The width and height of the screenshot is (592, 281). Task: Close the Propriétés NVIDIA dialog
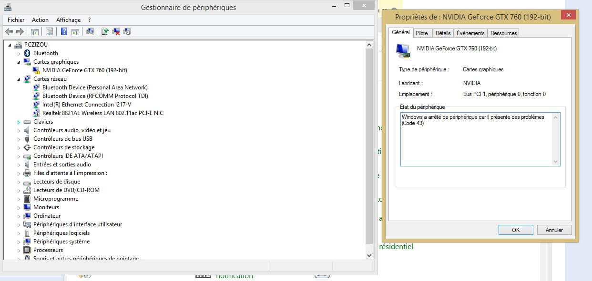pos(568,15)
